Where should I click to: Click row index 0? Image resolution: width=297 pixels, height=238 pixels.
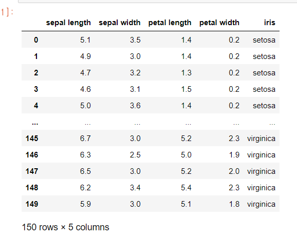point(36,40)
